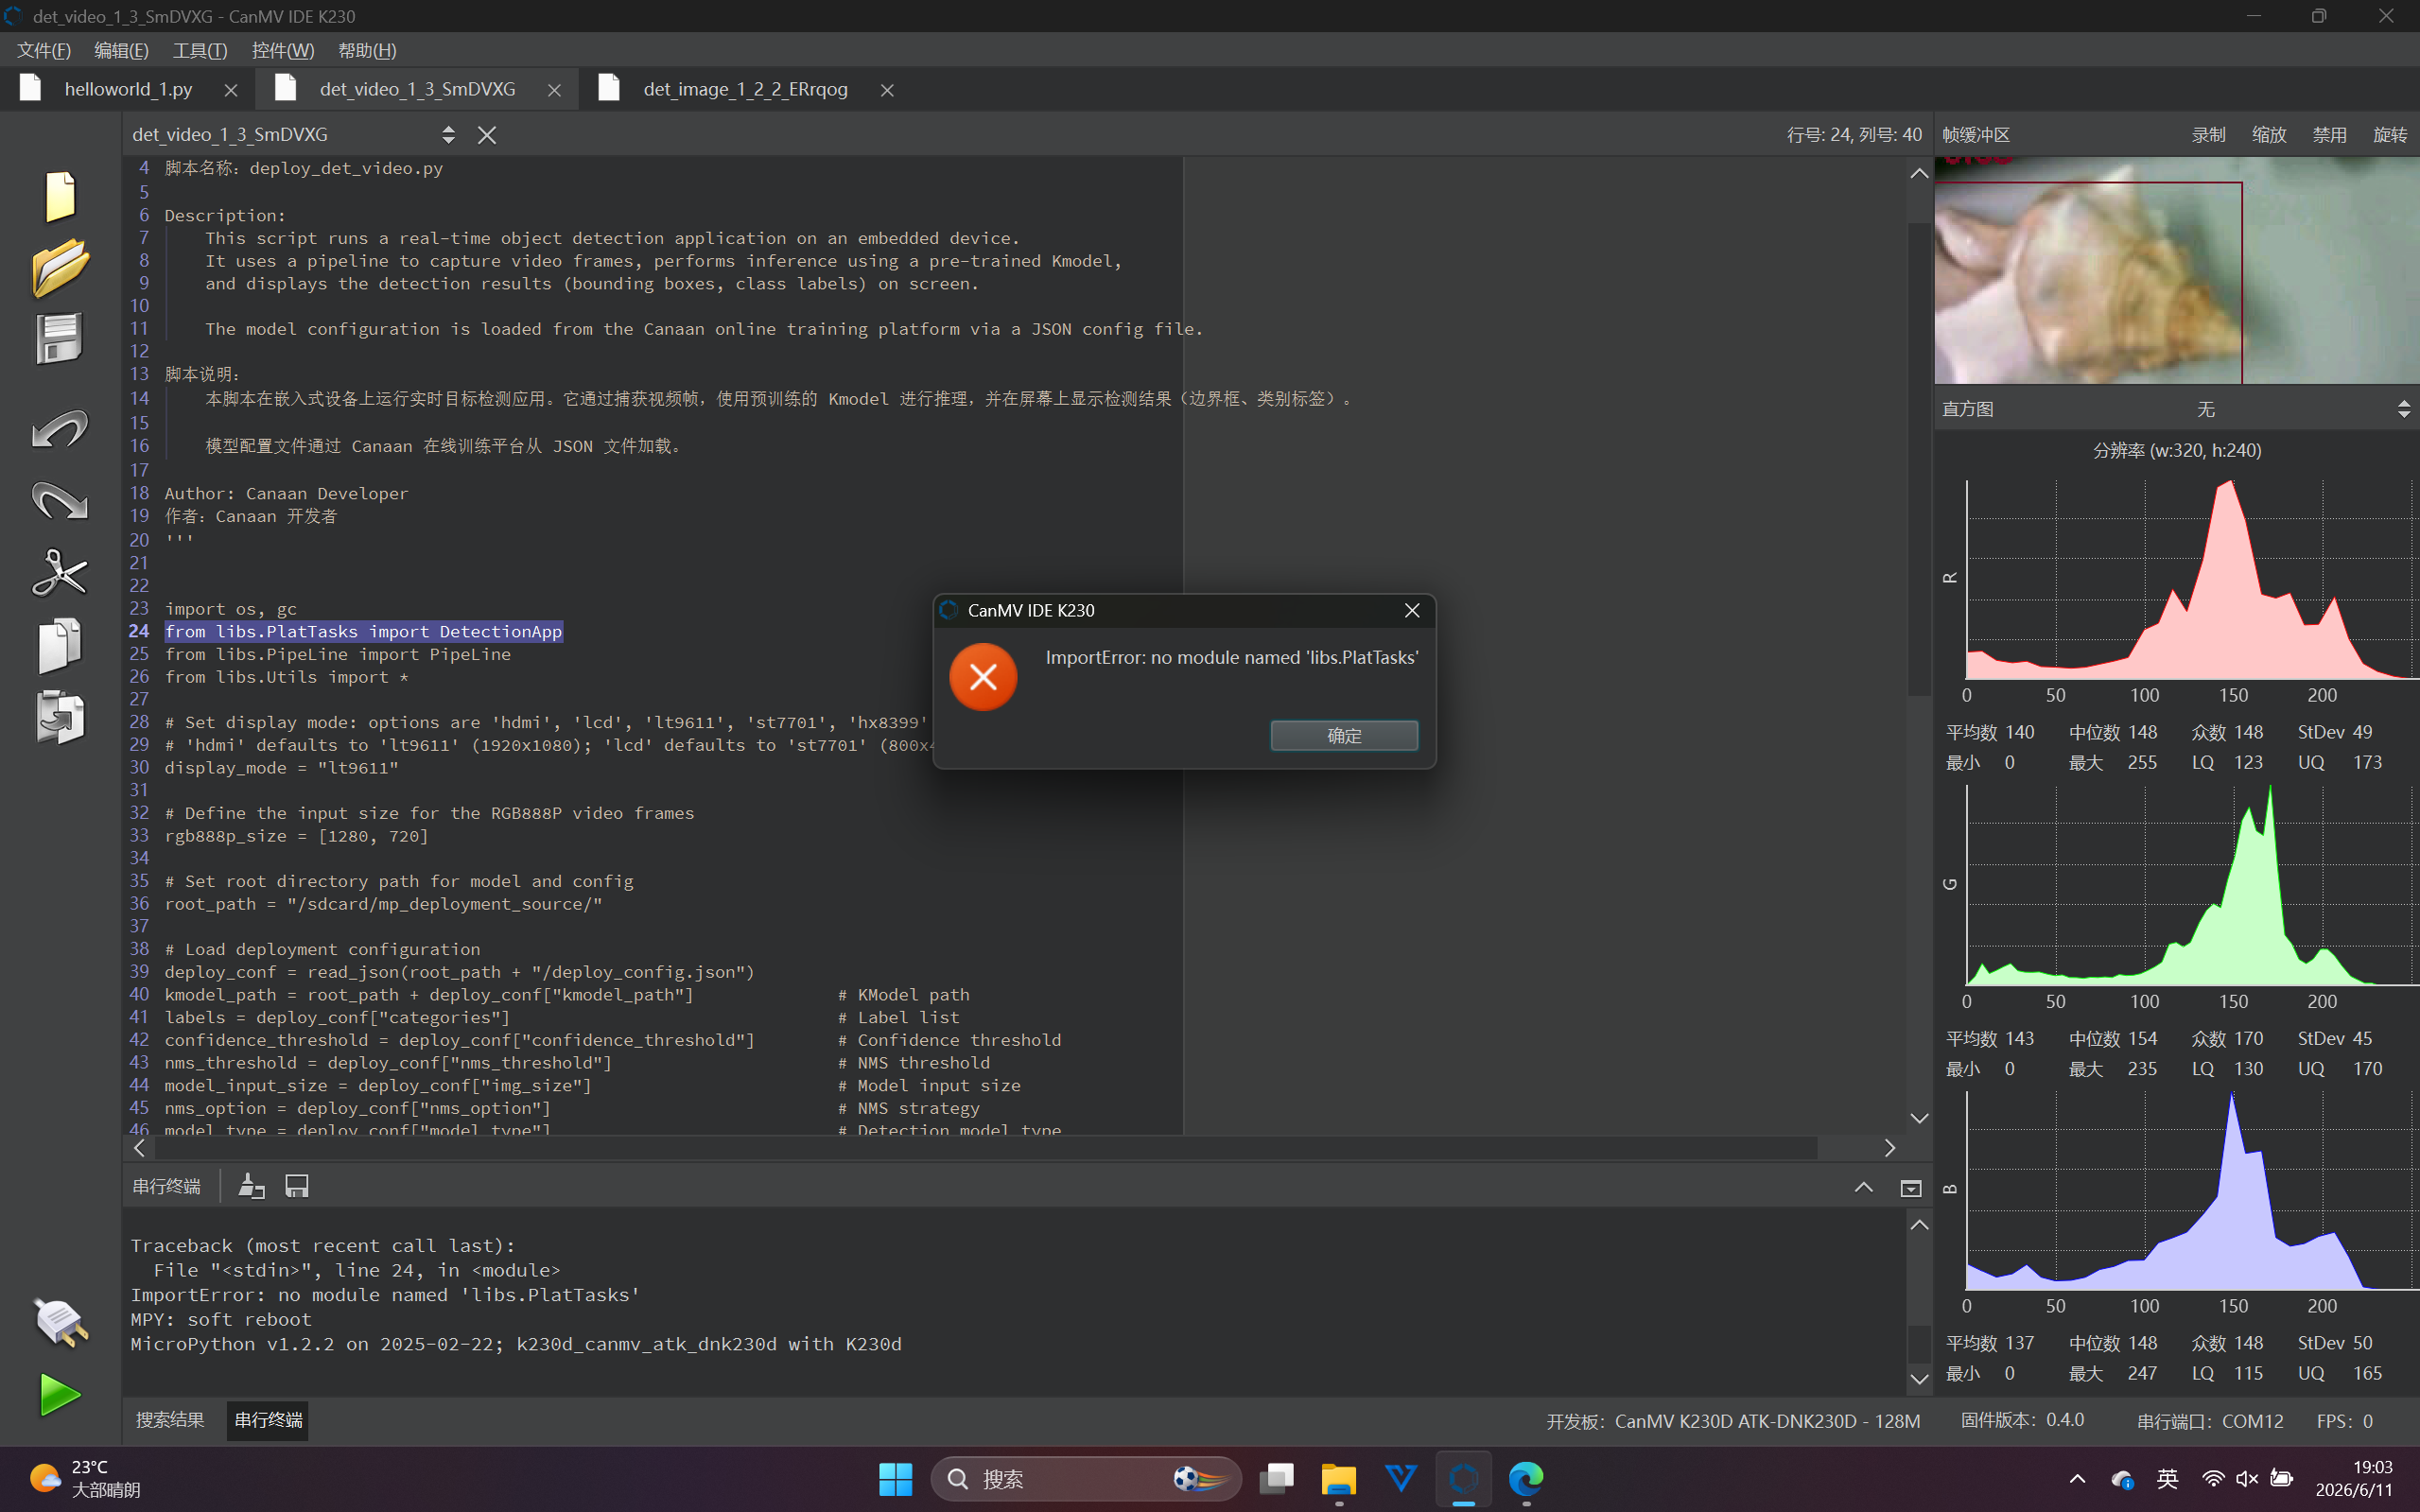Open the 工具(T) menu
This screenshot has width=2420, height=1512.
[x=200, y=50]
